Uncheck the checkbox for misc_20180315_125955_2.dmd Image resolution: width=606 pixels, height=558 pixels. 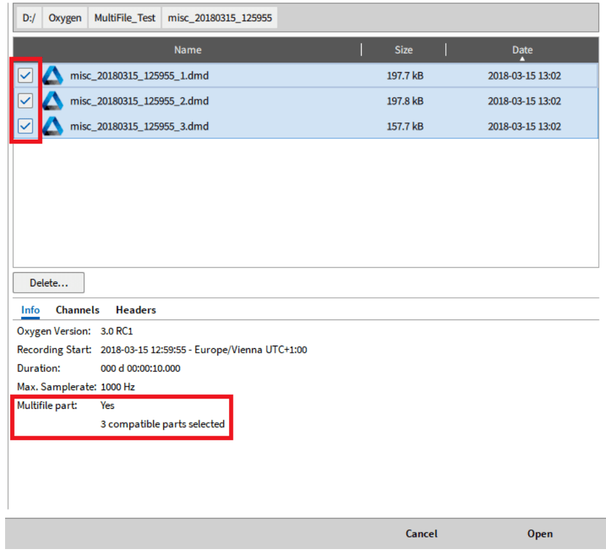[26, 101]
